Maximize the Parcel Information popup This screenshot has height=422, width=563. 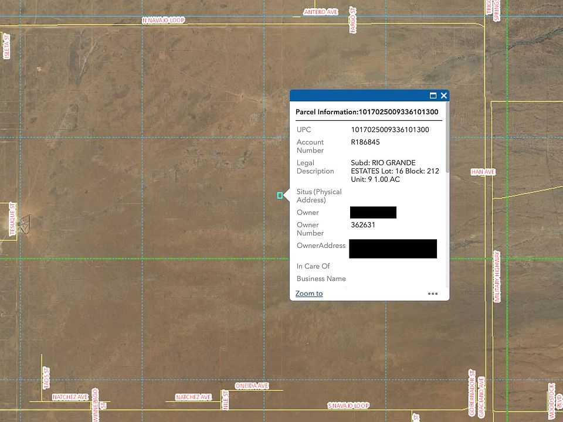coord(433,96)
